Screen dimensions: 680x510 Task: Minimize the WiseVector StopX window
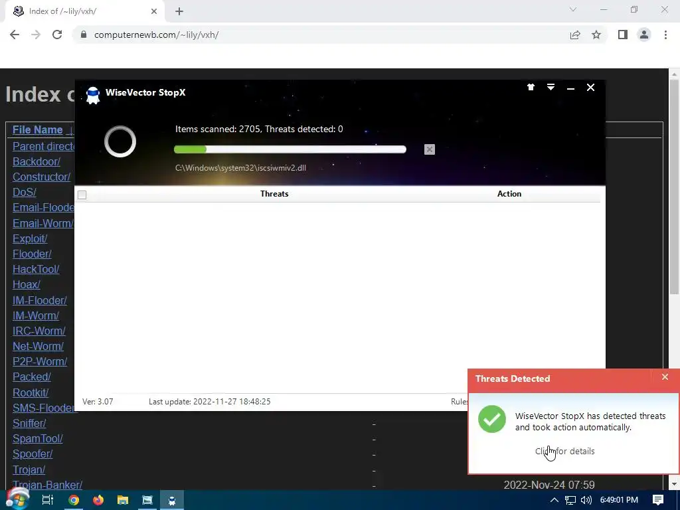(x=570, y=88)
